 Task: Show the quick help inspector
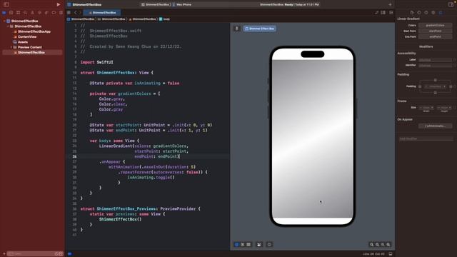pyautogui.click(x=426, y=13)
